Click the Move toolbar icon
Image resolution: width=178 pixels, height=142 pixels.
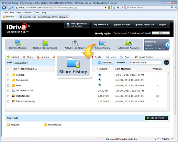tap(108, 57)
